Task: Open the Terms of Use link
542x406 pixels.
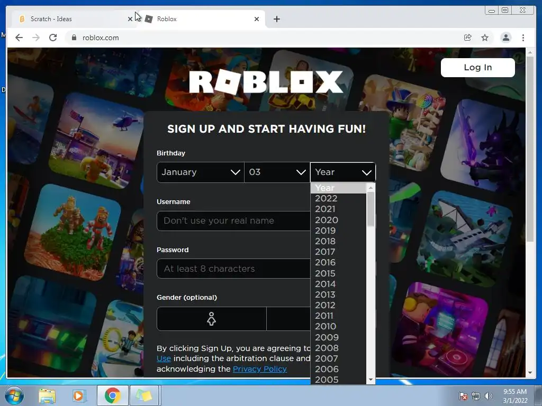Action: tap(164, 359)
